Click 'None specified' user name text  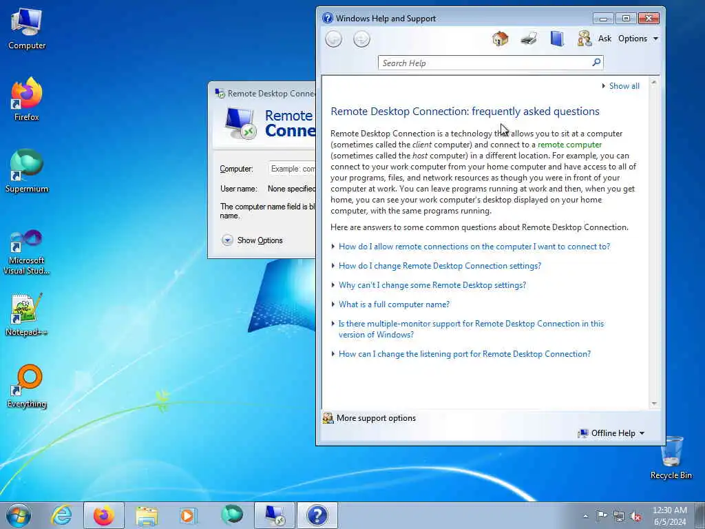click(x=291, y=189)
